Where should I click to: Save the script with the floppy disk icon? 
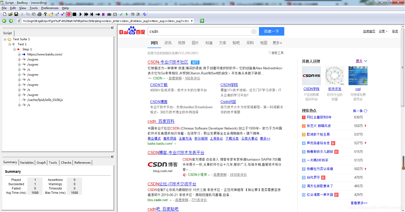click(x=16, y=14)
